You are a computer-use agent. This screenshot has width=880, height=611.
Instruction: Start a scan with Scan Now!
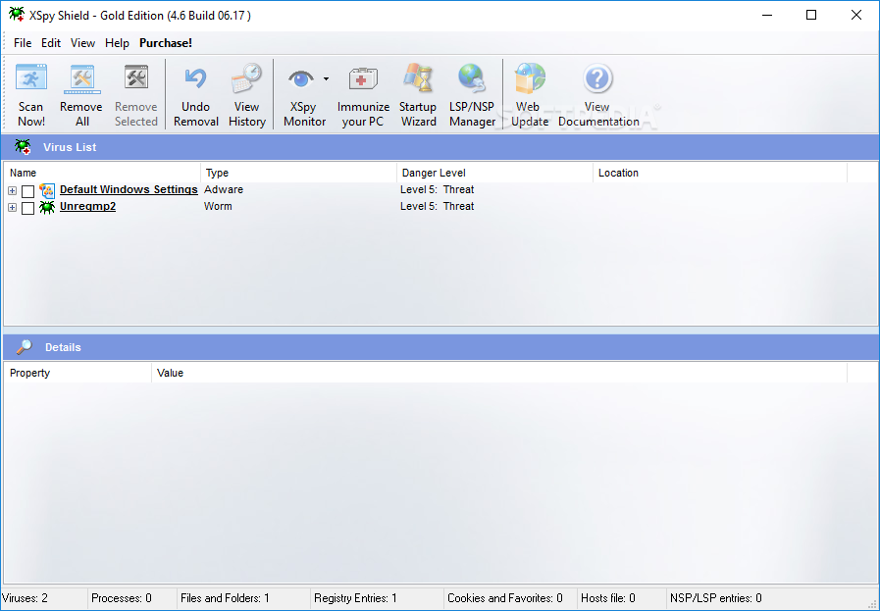pyautogui.click(x=30, y=95)
